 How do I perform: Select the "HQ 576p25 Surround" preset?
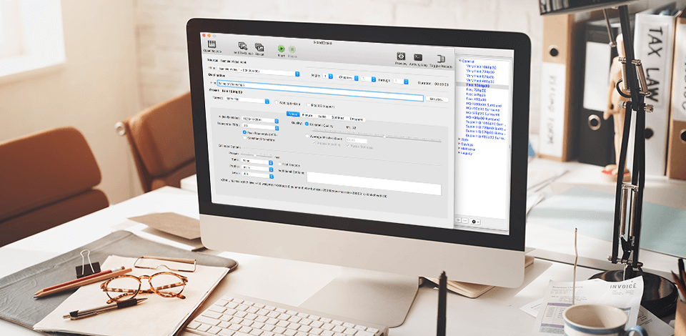483,114
